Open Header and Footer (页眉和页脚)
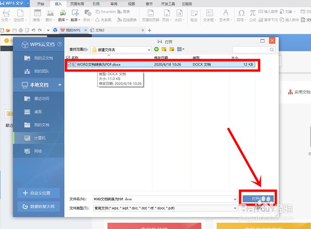 pyautogui.click(x=150, y=15)
